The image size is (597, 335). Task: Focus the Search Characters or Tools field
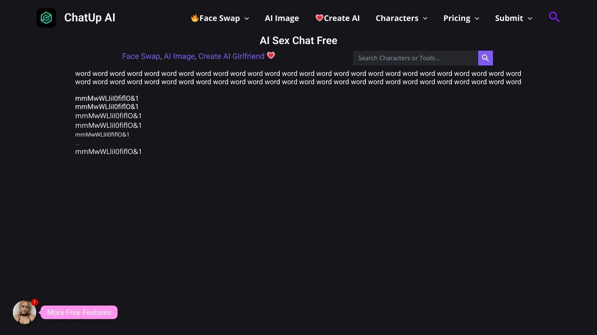click(416, 58)
